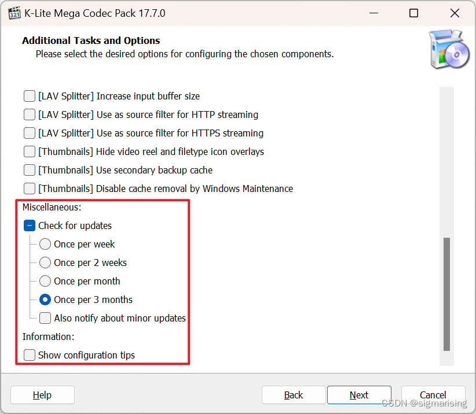Click the installer disc box image
This screenshot has height=414, width=476.
449,49
